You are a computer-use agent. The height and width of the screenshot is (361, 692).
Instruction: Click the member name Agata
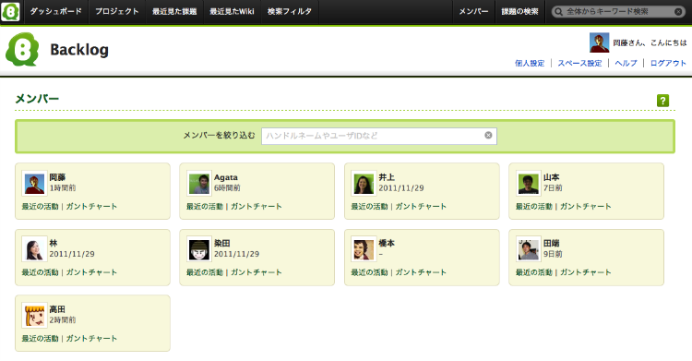tap(226, 177)
